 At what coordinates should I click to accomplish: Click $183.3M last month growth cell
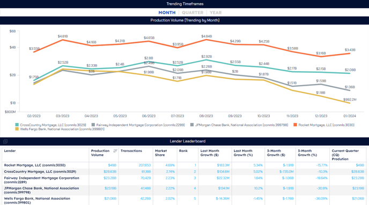coord(223,165)
